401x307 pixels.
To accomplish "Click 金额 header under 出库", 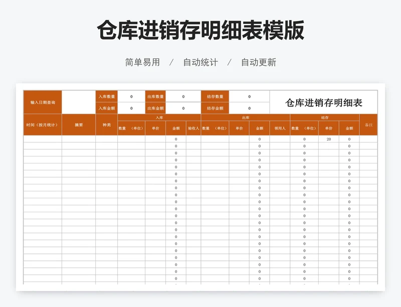I will pos(260,128).
